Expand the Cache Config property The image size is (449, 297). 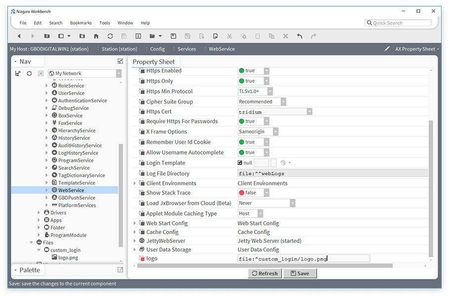tap(134, 232)
